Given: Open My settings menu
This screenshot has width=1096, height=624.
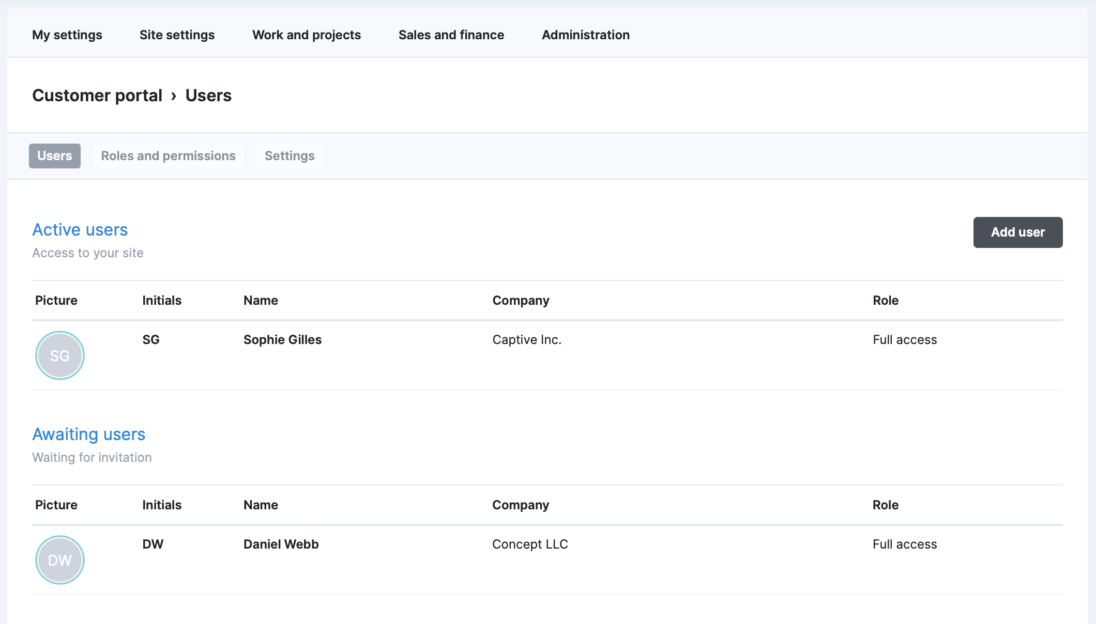Looking at the screenshot, I should click(x=67, y=35).
